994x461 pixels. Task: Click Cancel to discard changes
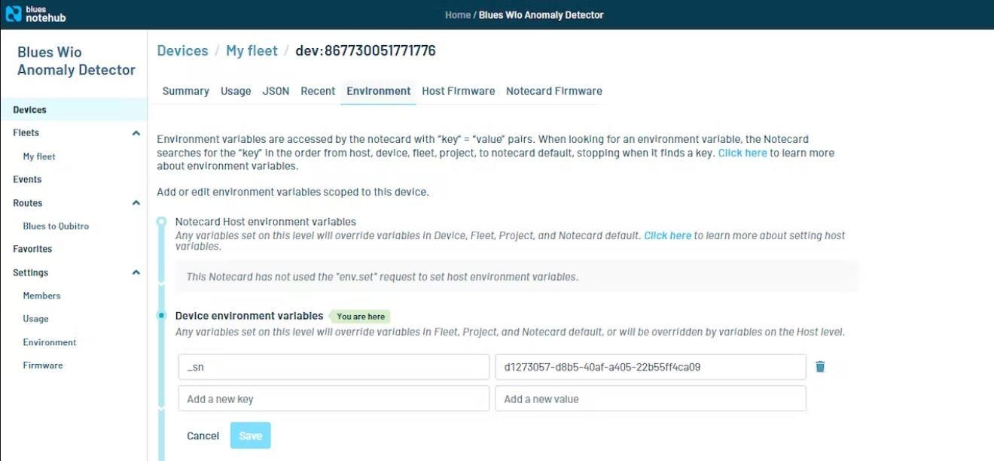pyautogui.click(x=203, y=435)
